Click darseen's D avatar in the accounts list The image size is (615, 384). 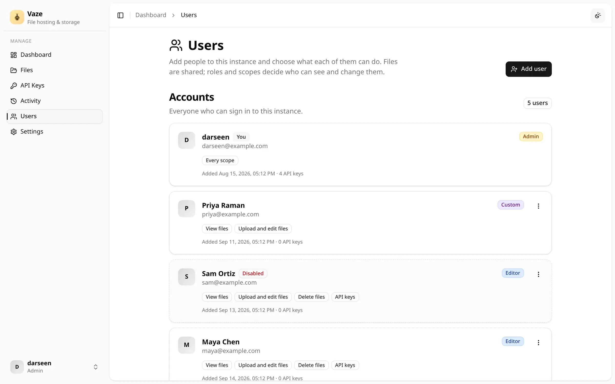pyautogui.click(x=187, y=140)
